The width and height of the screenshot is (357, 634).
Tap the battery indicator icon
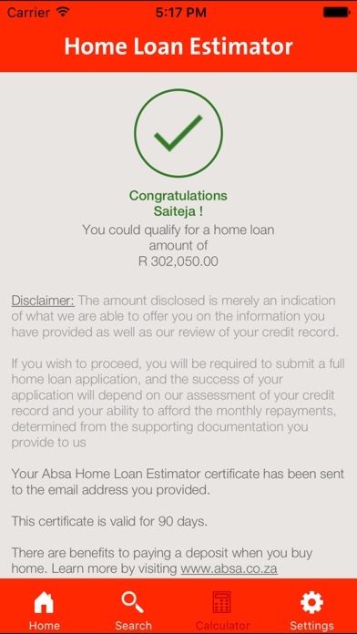click(335, 13)
